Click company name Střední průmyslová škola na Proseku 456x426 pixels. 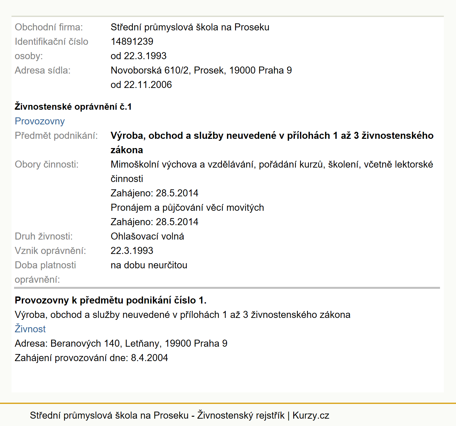190,27
